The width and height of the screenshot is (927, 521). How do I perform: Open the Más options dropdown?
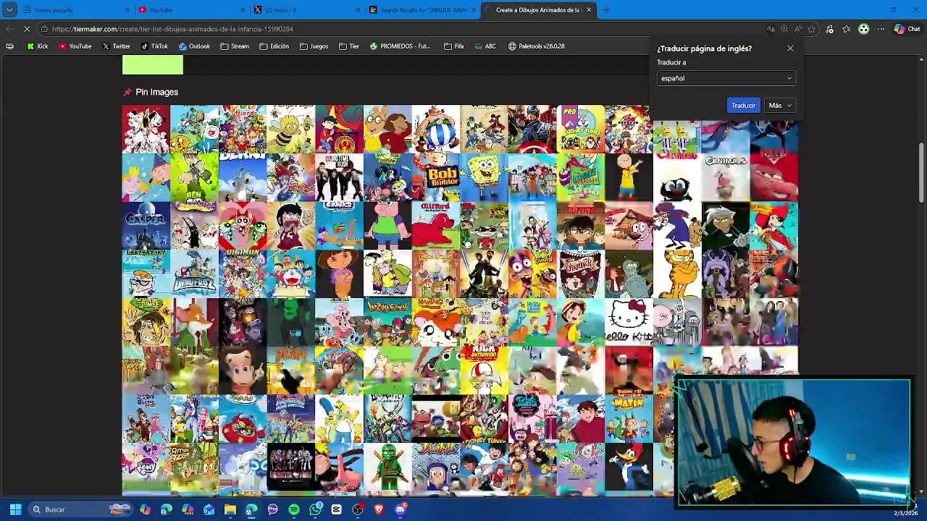781,106
